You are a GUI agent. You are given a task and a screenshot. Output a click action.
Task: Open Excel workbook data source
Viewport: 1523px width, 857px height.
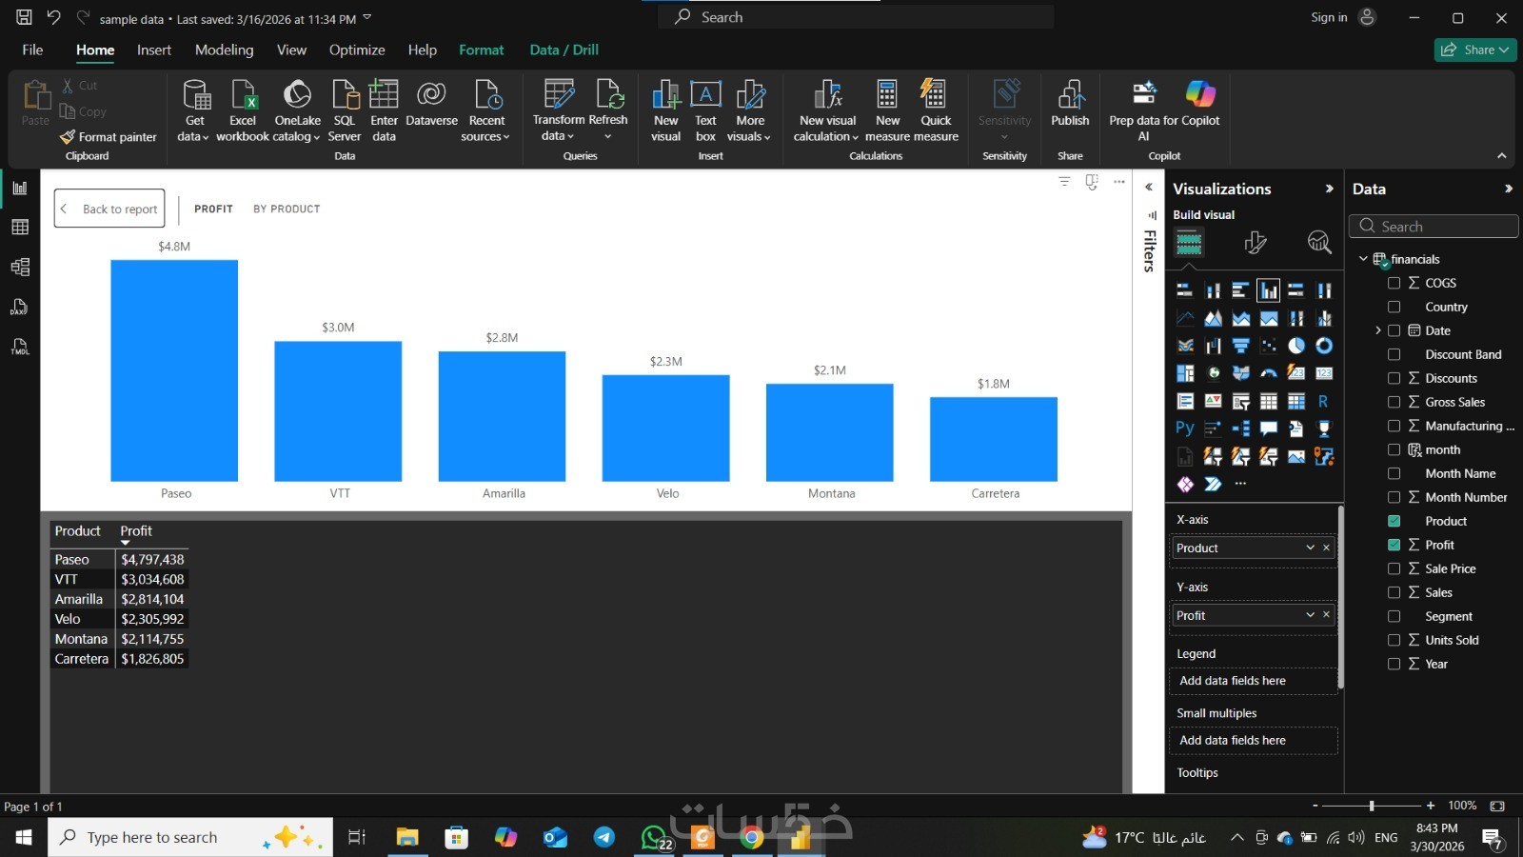coord(243,110)
